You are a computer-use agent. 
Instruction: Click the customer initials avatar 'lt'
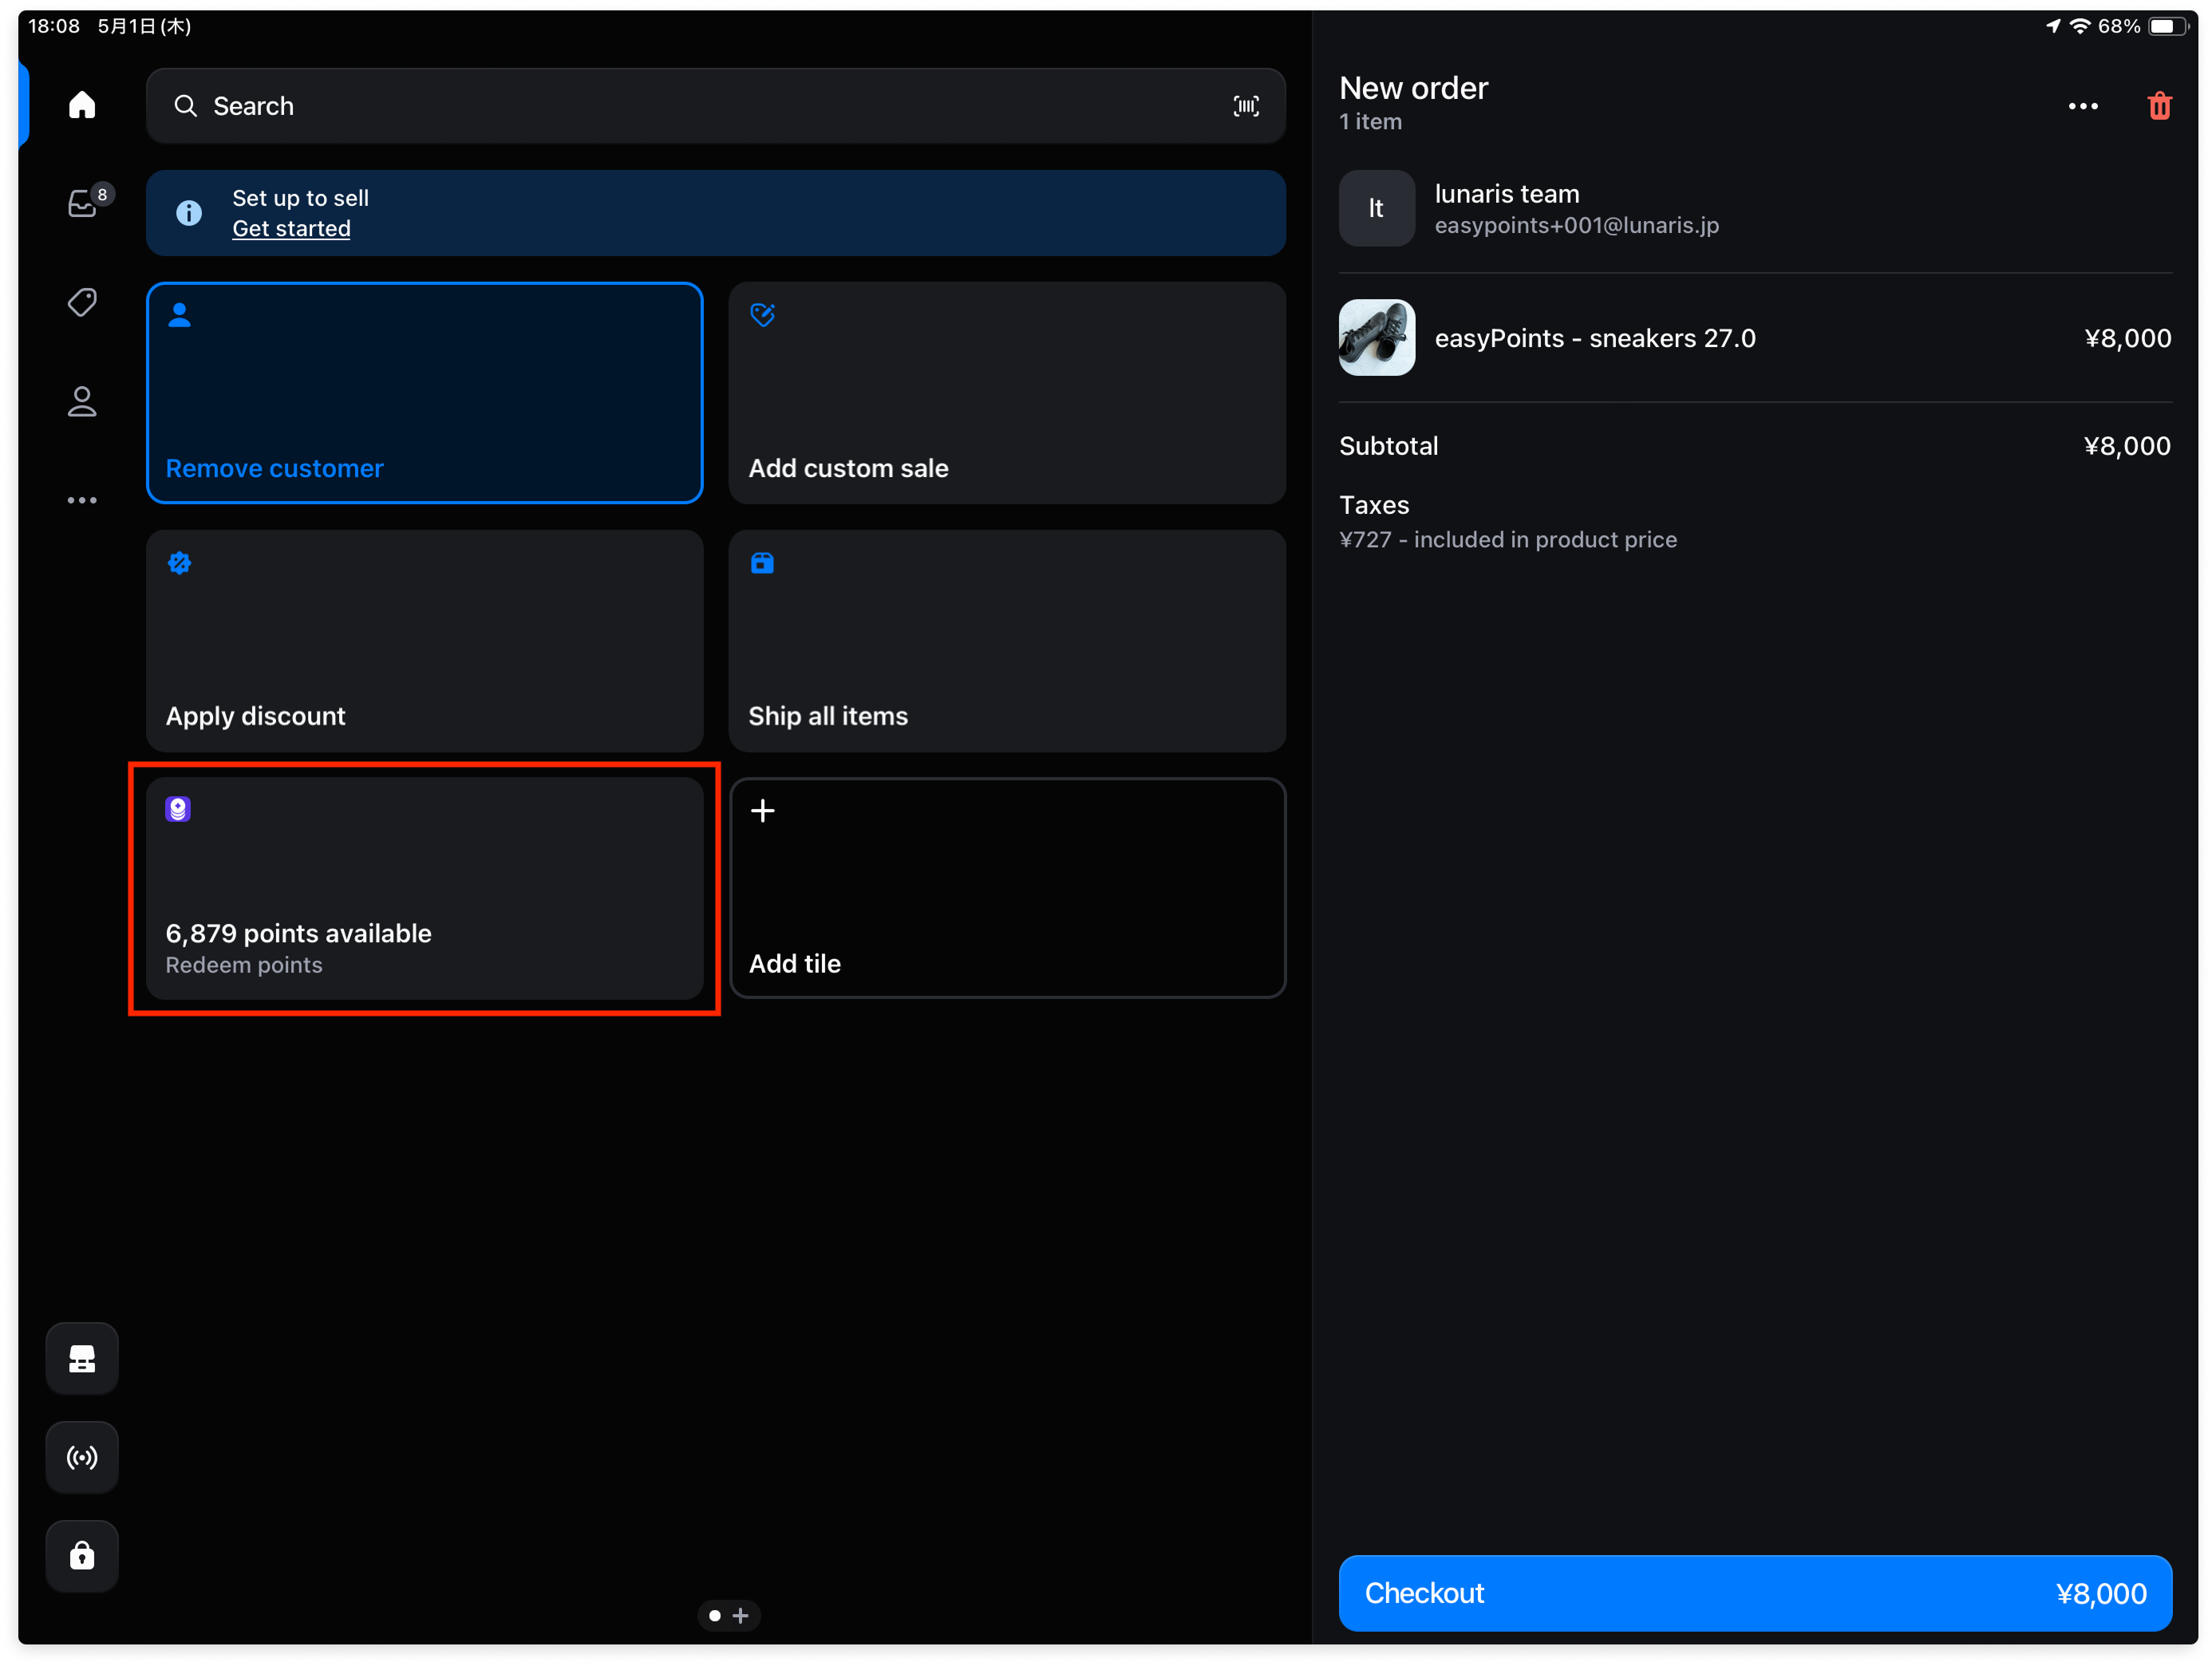pos(1377,208)
